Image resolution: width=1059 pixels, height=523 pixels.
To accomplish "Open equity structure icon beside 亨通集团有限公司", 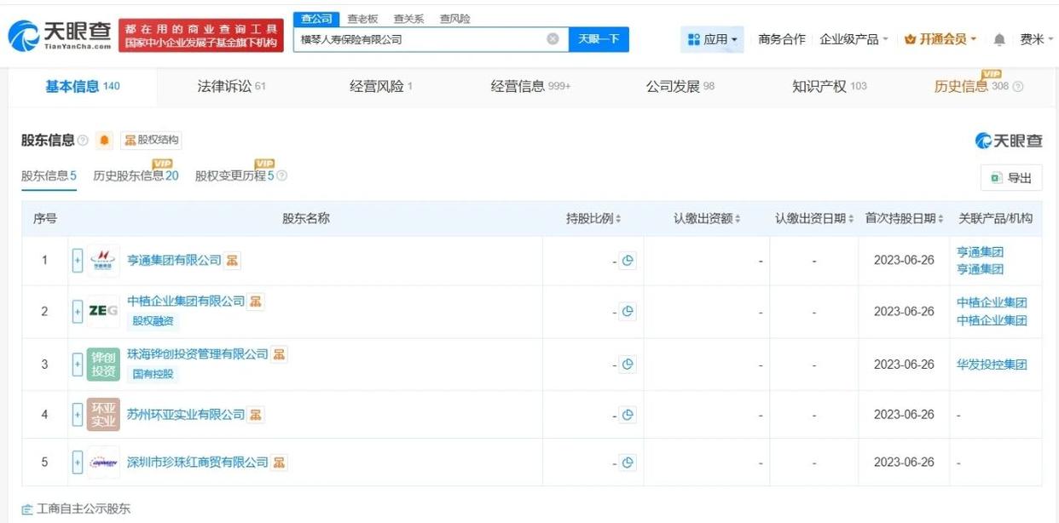I will (232, 261).
